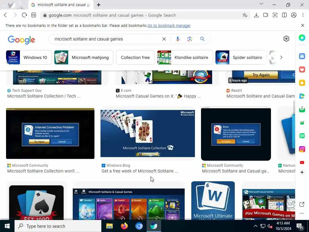Filter by the Collection free chip
Screen dimensions: 309x232
pos(135,57)
